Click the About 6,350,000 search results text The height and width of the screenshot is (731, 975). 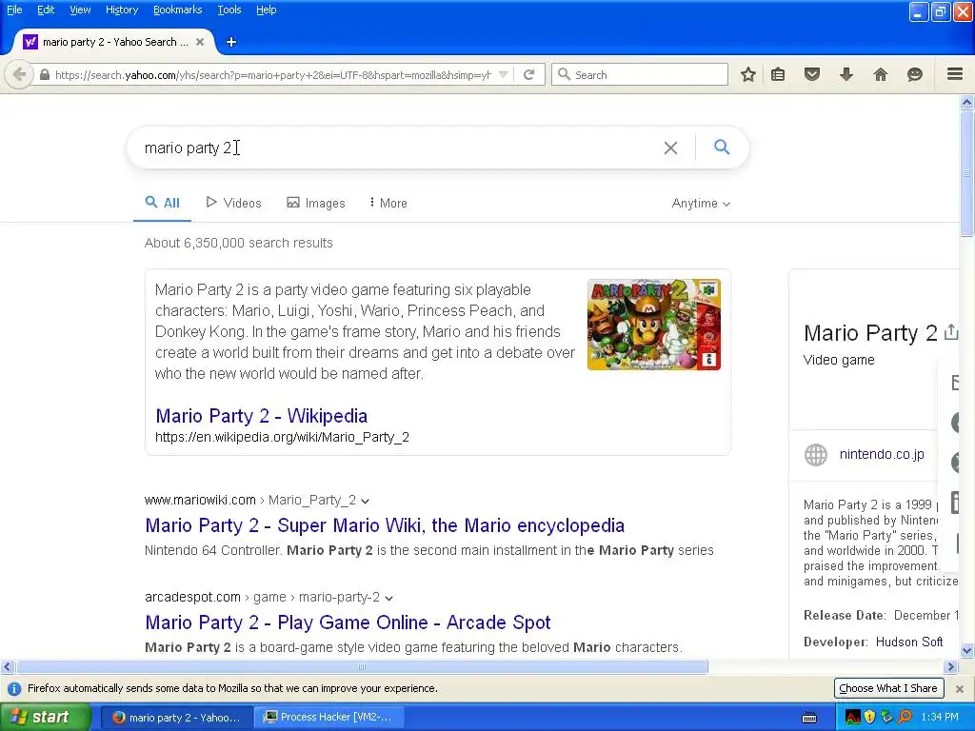pos(239,243)
